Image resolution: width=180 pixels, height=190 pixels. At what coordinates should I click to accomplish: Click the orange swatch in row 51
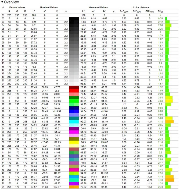point(74,187)
